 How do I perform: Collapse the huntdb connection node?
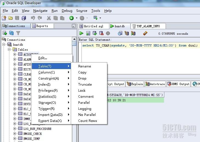[x=4, y=44]
